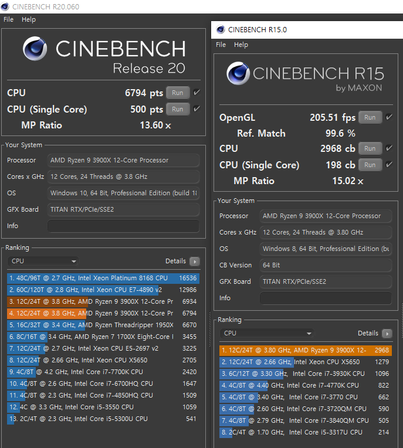Click the R15 Info input field
Viewport: 403px width, 448px height.
point(326,298)
